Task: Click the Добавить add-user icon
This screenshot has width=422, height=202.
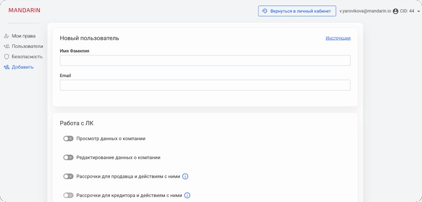Action: point(6,67)
